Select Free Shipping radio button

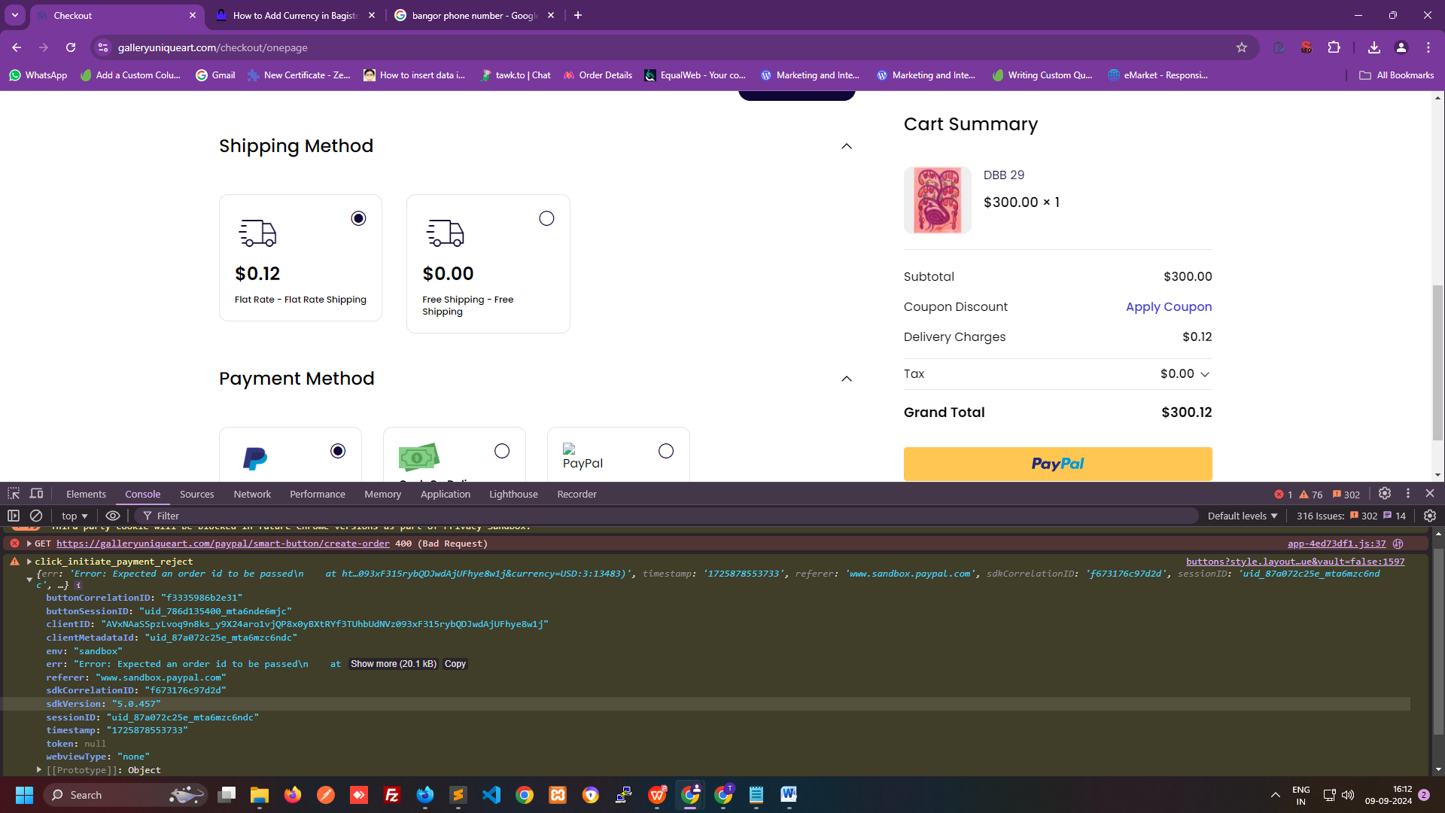pyautogui.click(x=547, y=218)
